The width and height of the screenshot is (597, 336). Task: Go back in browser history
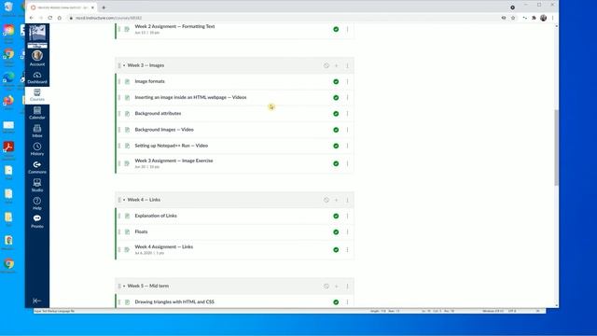click(x=31, y=18)
